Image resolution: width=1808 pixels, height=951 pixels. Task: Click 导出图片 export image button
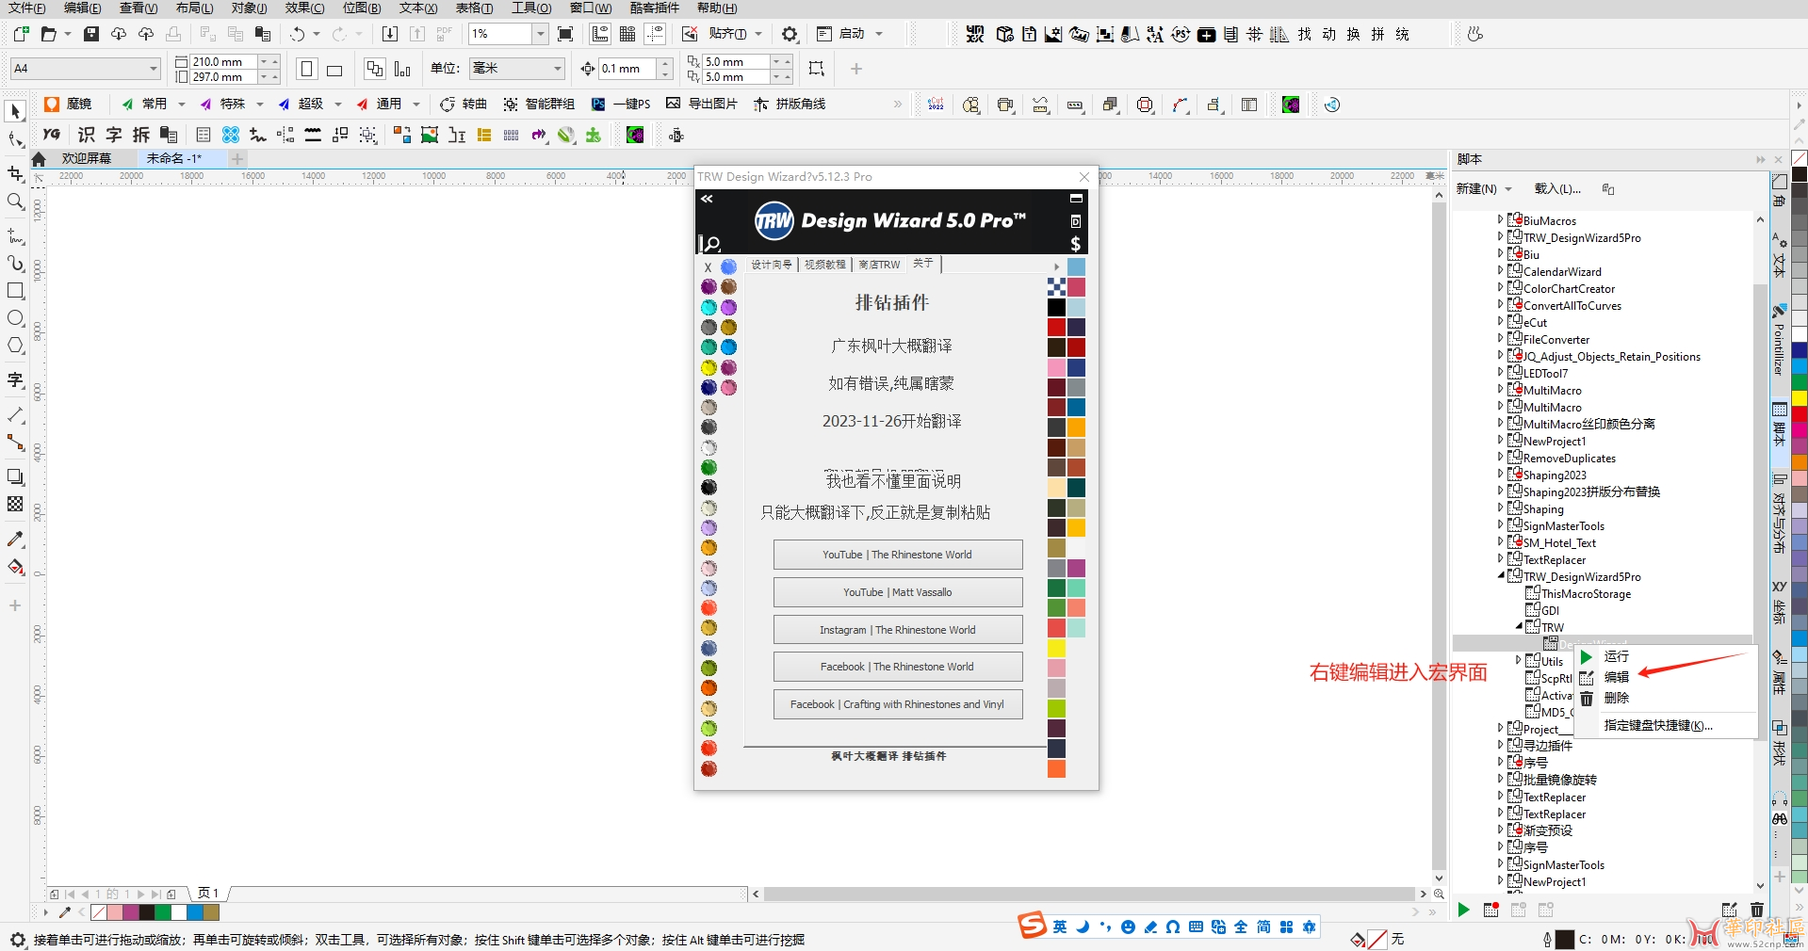(702, 104)
